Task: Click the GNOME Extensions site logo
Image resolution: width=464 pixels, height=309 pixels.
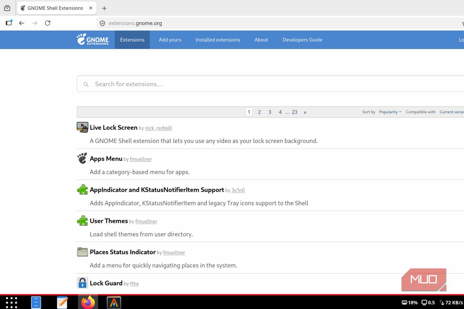Action: coord(93,40)
